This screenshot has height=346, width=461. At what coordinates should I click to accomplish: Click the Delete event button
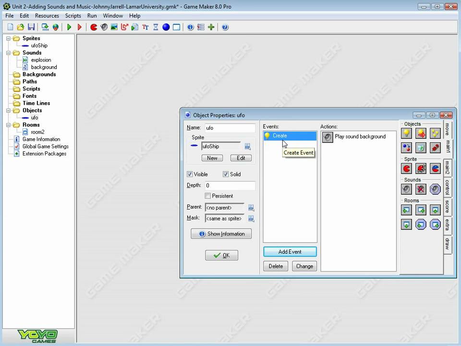coord(276,266)
